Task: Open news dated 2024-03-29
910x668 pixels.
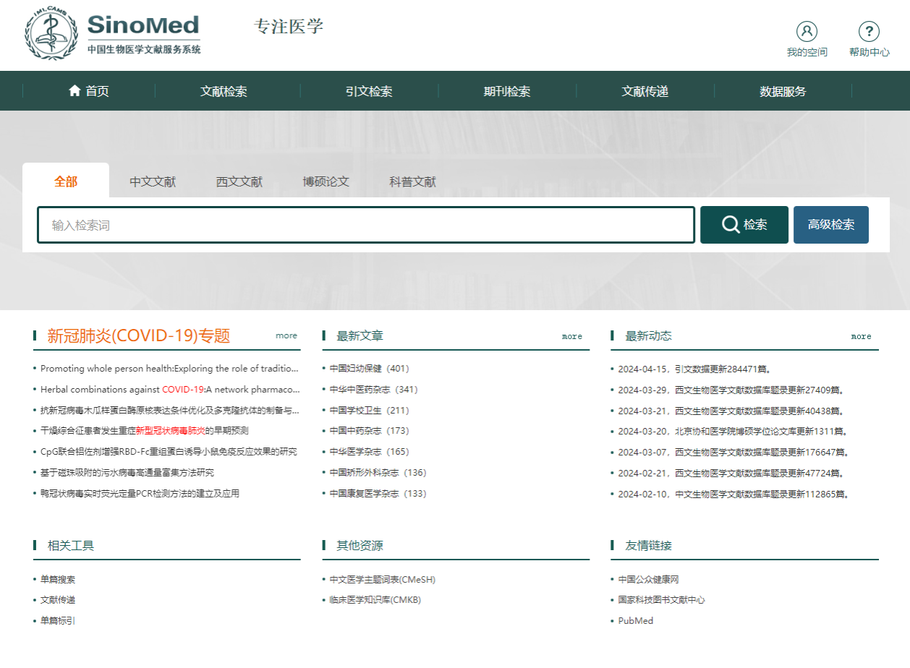Action: [733, 390]
